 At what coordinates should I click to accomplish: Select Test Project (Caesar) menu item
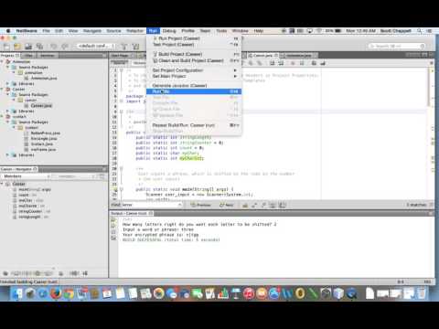click(x=194, y=45)
